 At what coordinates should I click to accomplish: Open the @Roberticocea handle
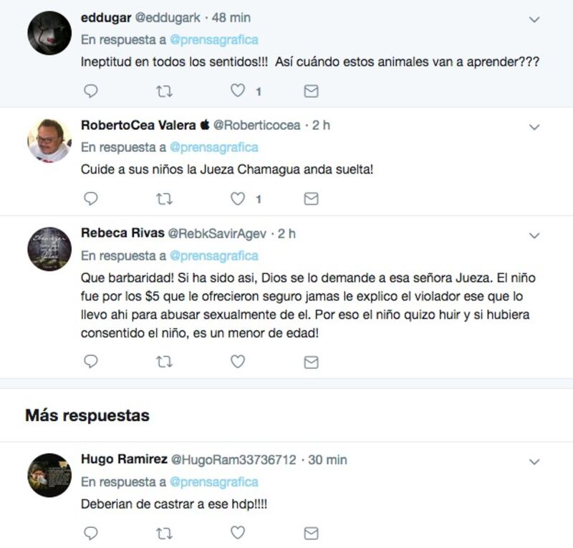[x=256, y=126]
